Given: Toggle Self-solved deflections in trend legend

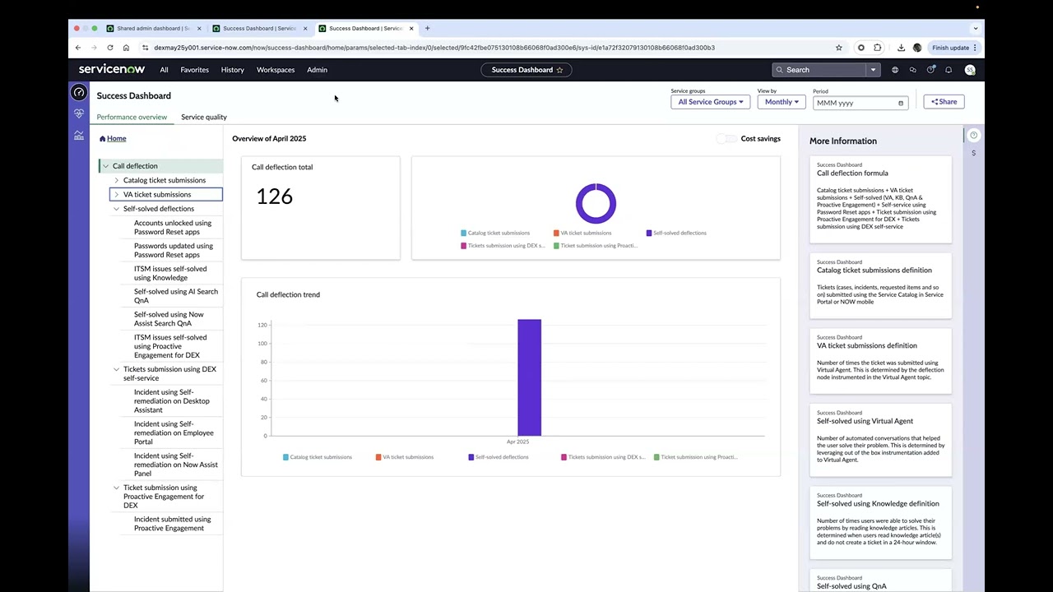Looking at the screenshot, I should [x=499, y=457].
